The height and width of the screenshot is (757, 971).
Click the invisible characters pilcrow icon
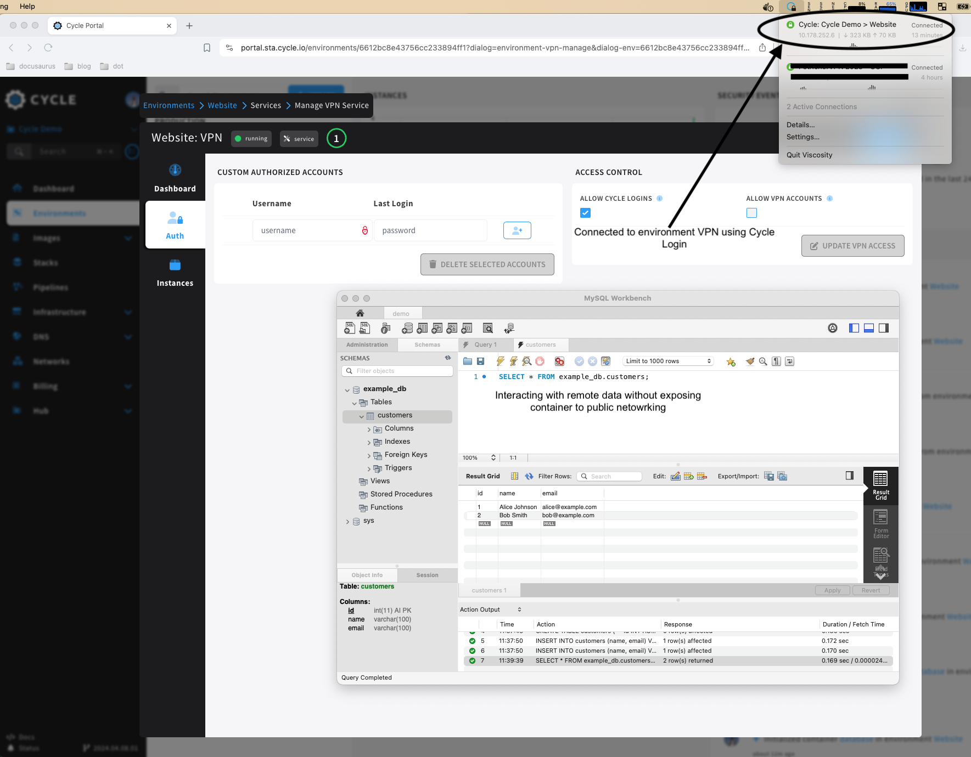tap(776, 361)
